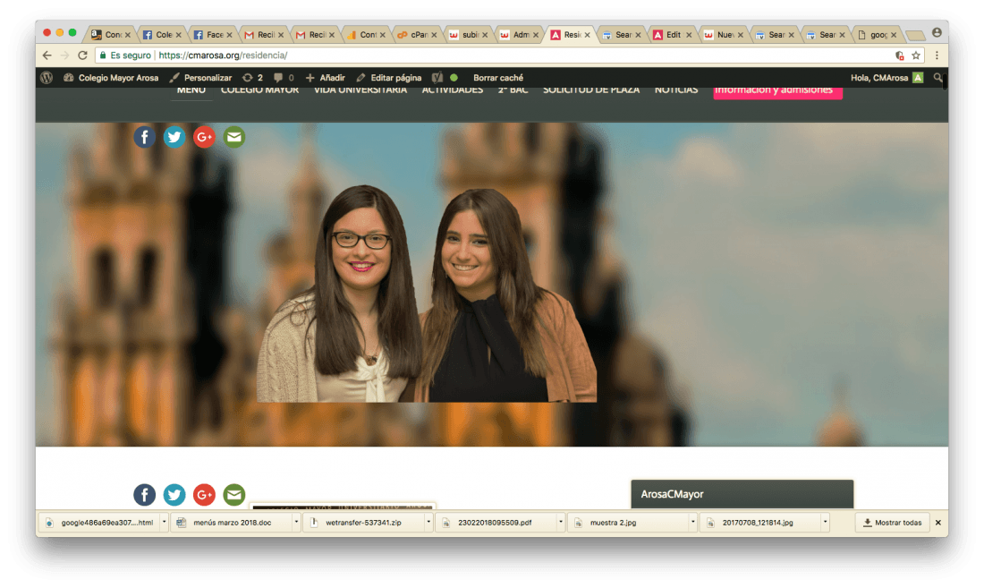Screen dimensions: 984x588
Task: Click the Información y admisiones pink button
Action: tap(777, 92)
